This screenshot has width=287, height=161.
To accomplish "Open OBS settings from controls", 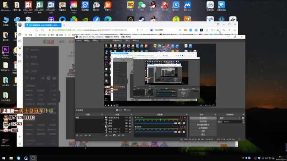I will pos(203,131).
